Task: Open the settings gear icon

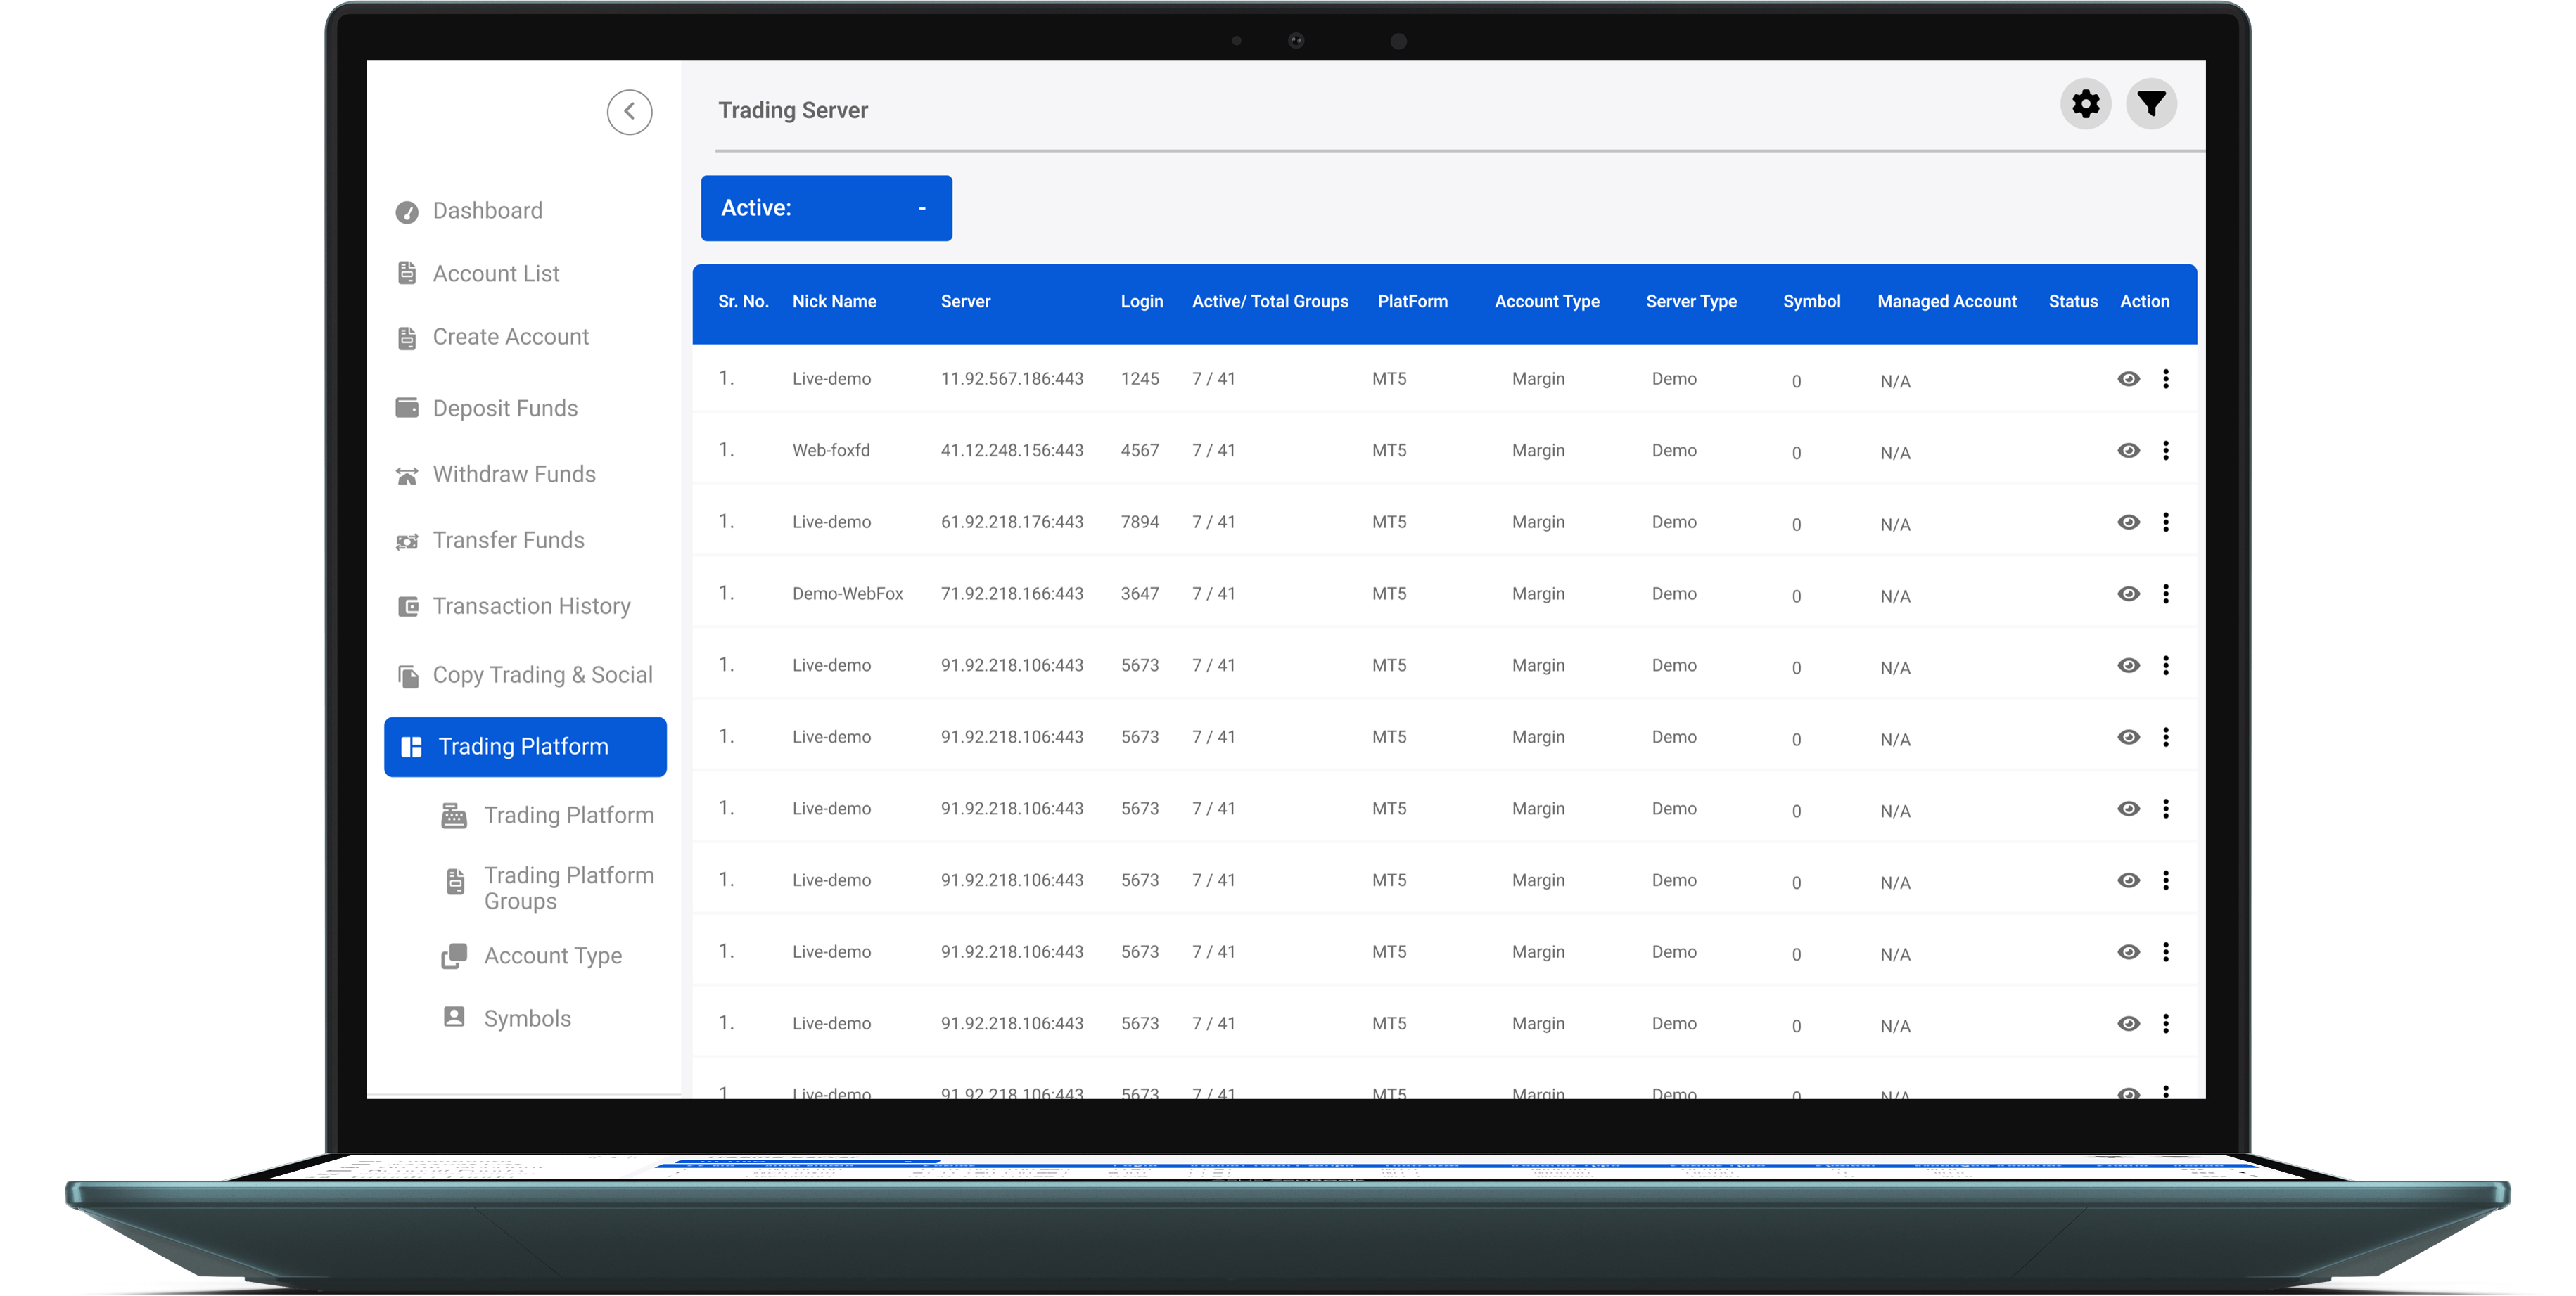Action: point(2085,104)
